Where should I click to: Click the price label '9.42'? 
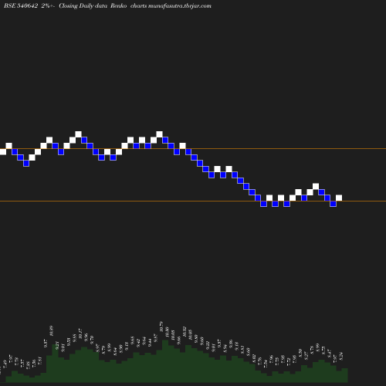[138, 343]
